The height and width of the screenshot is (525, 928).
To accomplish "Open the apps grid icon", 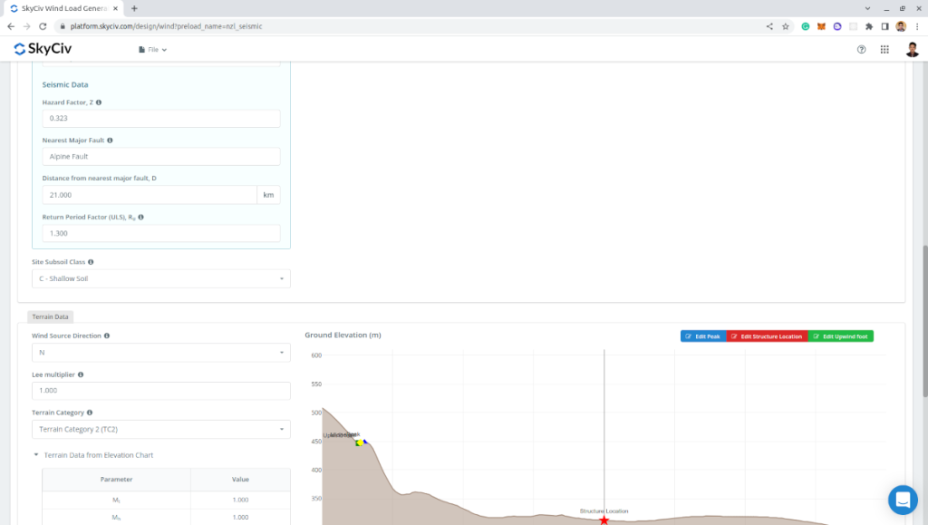I will point(884,49).
